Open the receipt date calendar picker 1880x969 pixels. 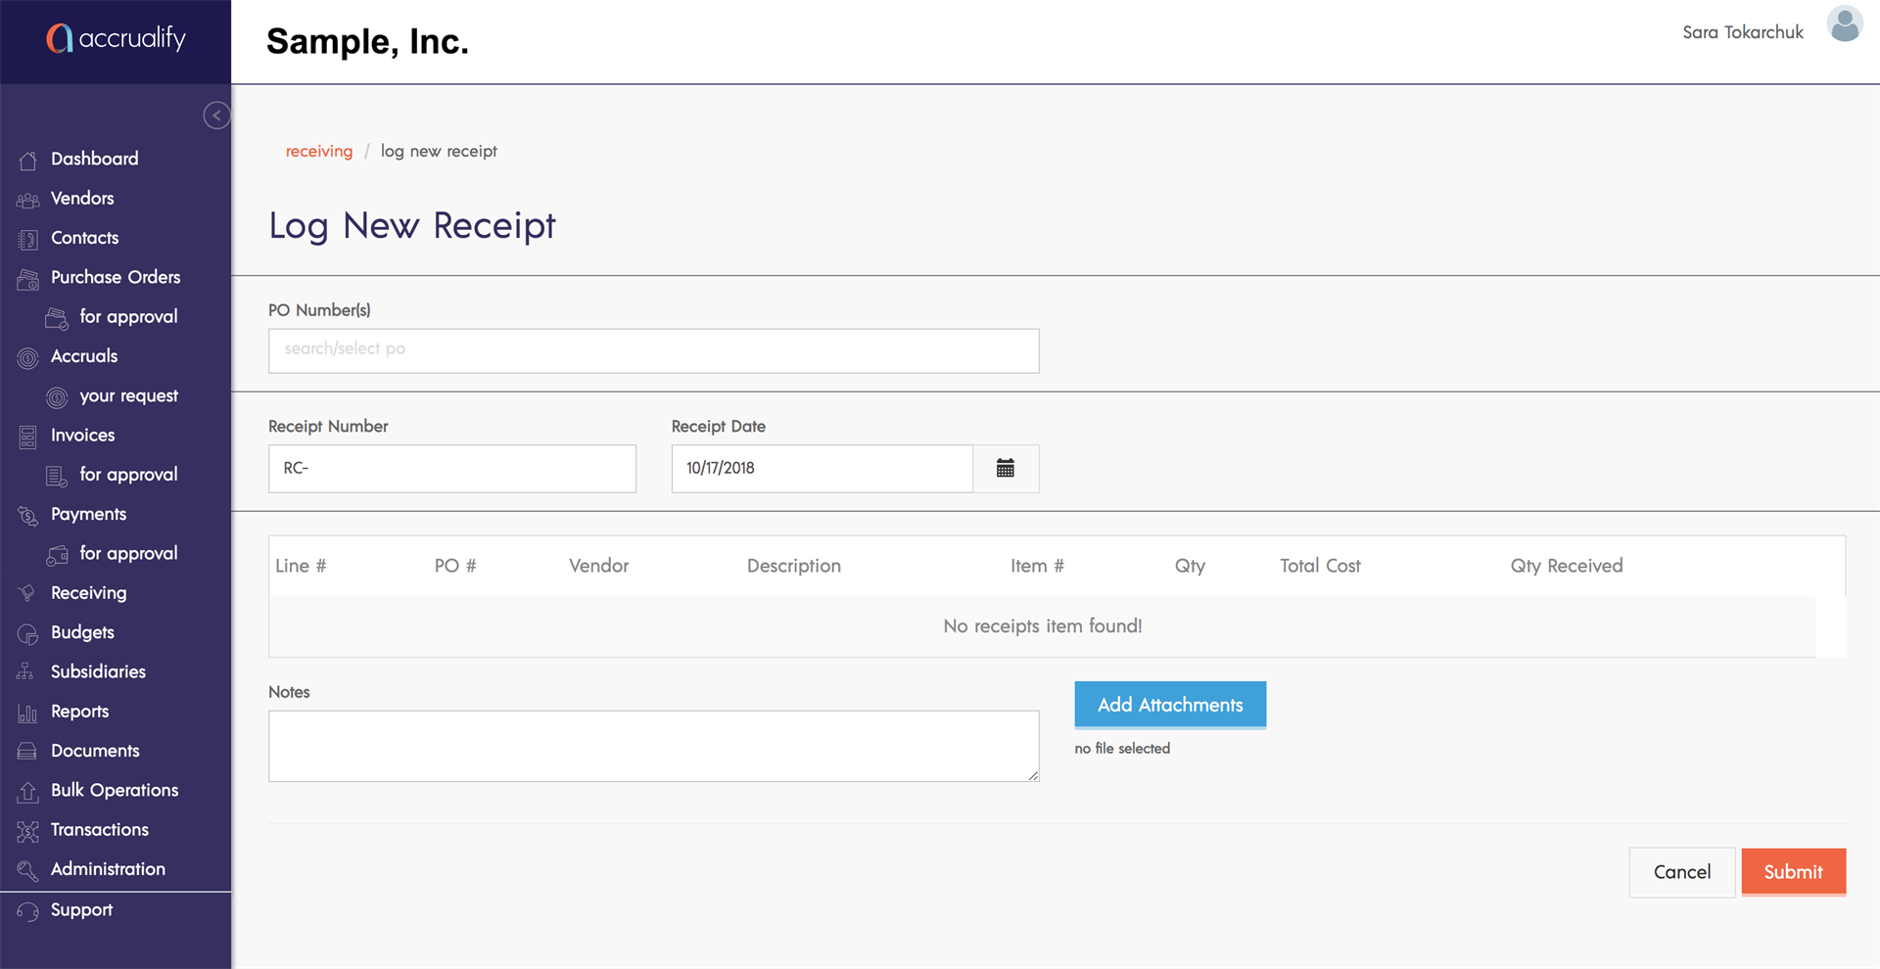click(x=1006, y=468)
